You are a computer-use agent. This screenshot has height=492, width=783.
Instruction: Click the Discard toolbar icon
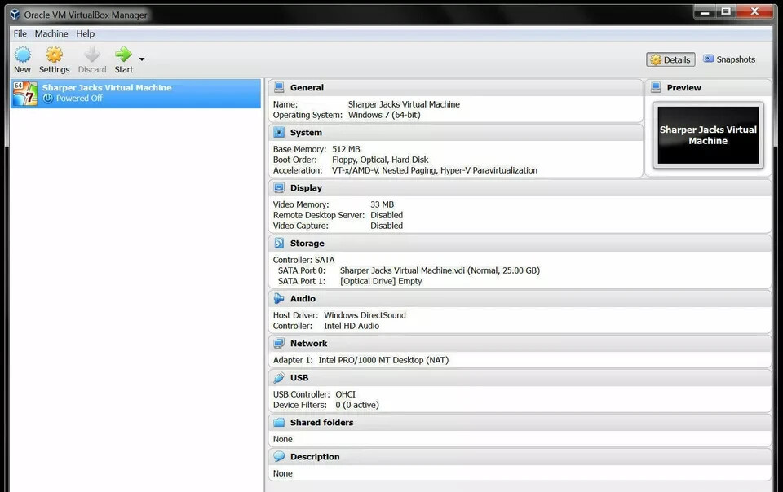[x=92, y=55]
